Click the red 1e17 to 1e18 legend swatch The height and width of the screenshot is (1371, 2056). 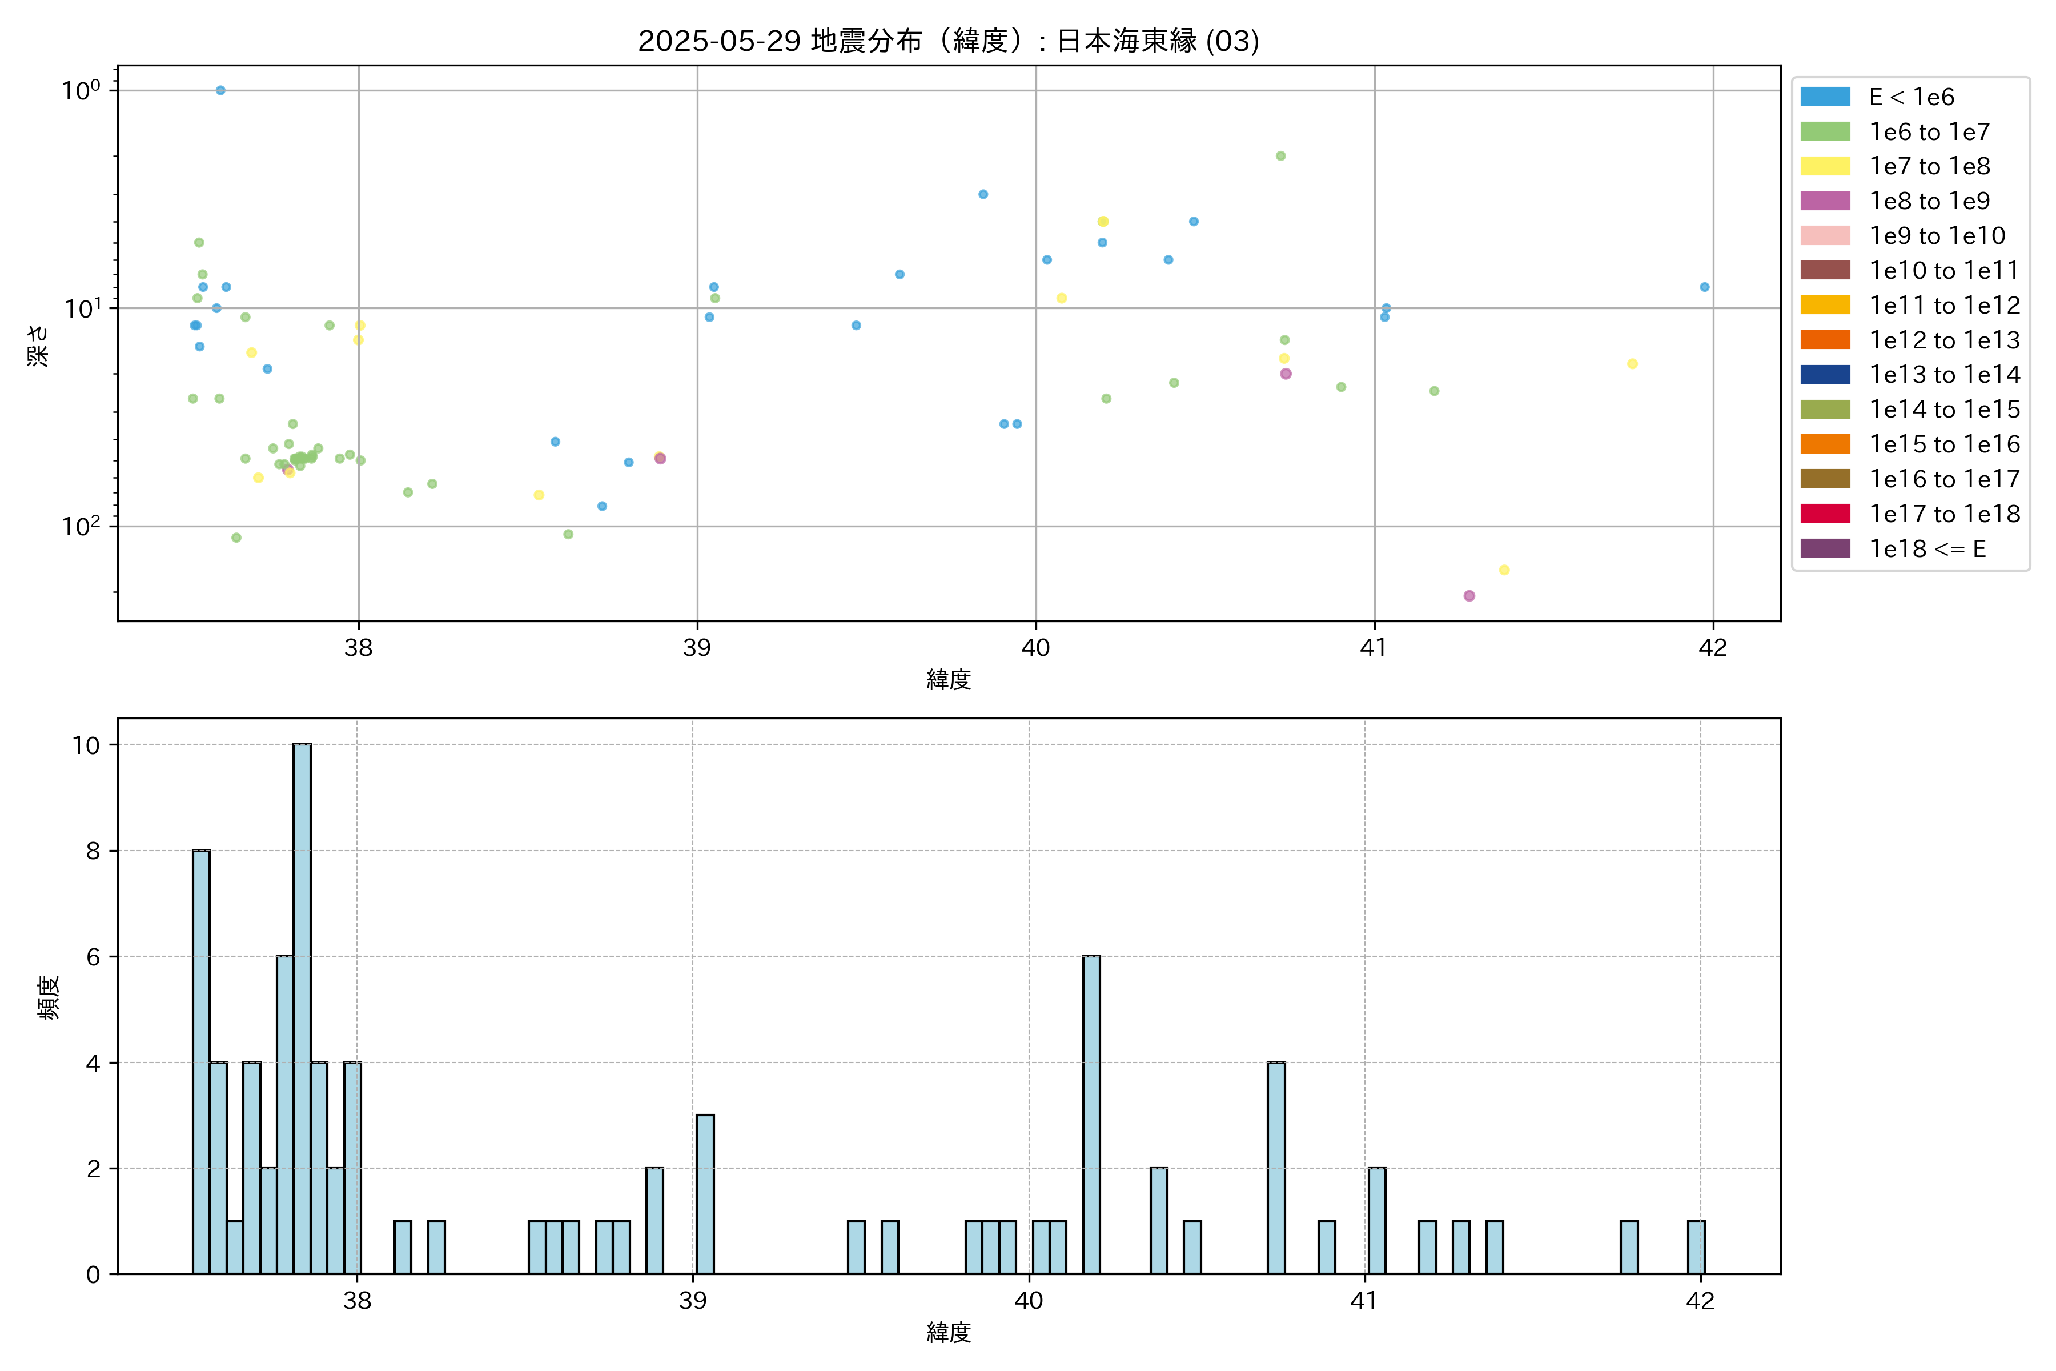[x=1824, y=514]
